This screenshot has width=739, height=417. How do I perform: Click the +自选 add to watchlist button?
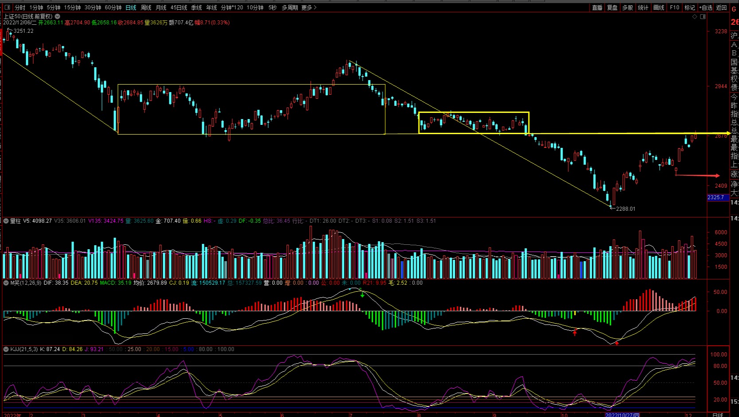click(x=706, y=8)
